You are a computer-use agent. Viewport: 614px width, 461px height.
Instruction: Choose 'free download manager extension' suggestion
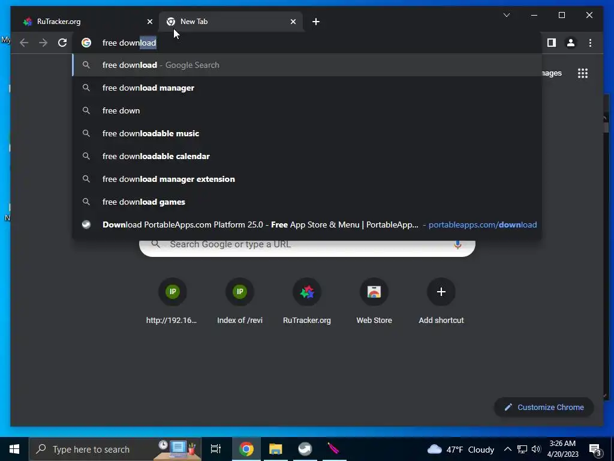307,179
